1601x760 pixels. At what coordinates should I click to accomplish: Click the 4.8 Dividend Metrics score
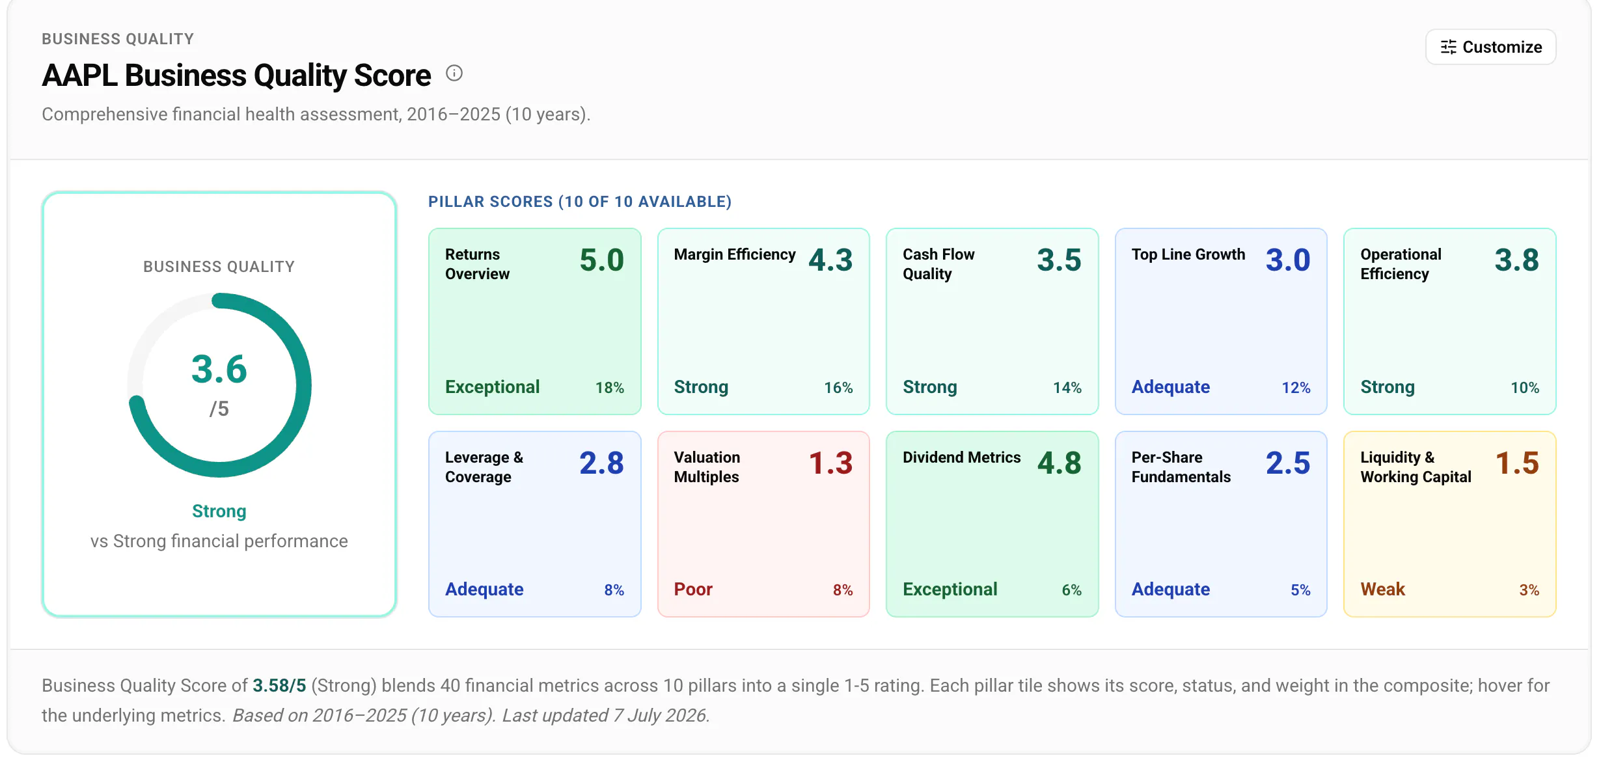[x=1059, y=463]
